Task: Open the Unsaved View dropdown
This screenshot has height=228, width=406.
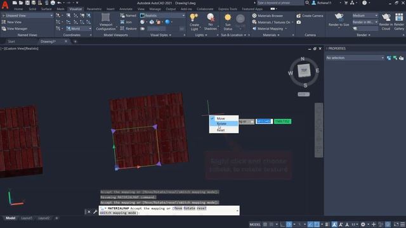Action: point(27,15)
